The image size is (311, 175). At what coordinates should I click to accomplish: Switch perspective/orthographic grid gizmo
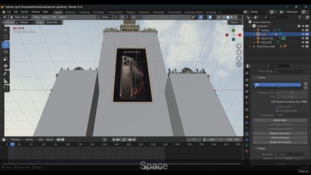(x=239, y=64)
